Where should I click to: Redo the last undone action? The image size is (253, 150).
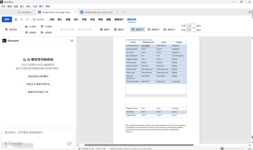27,19
